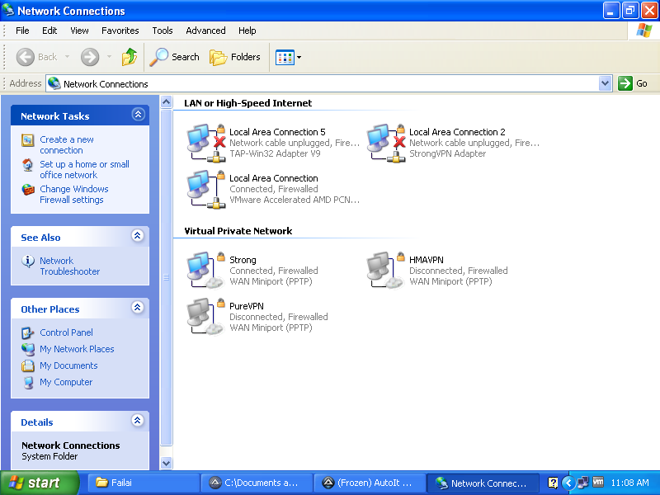
Task: Open the Views dropdown in toolbar
Action: pyautogui.click(x=288, y=57)
